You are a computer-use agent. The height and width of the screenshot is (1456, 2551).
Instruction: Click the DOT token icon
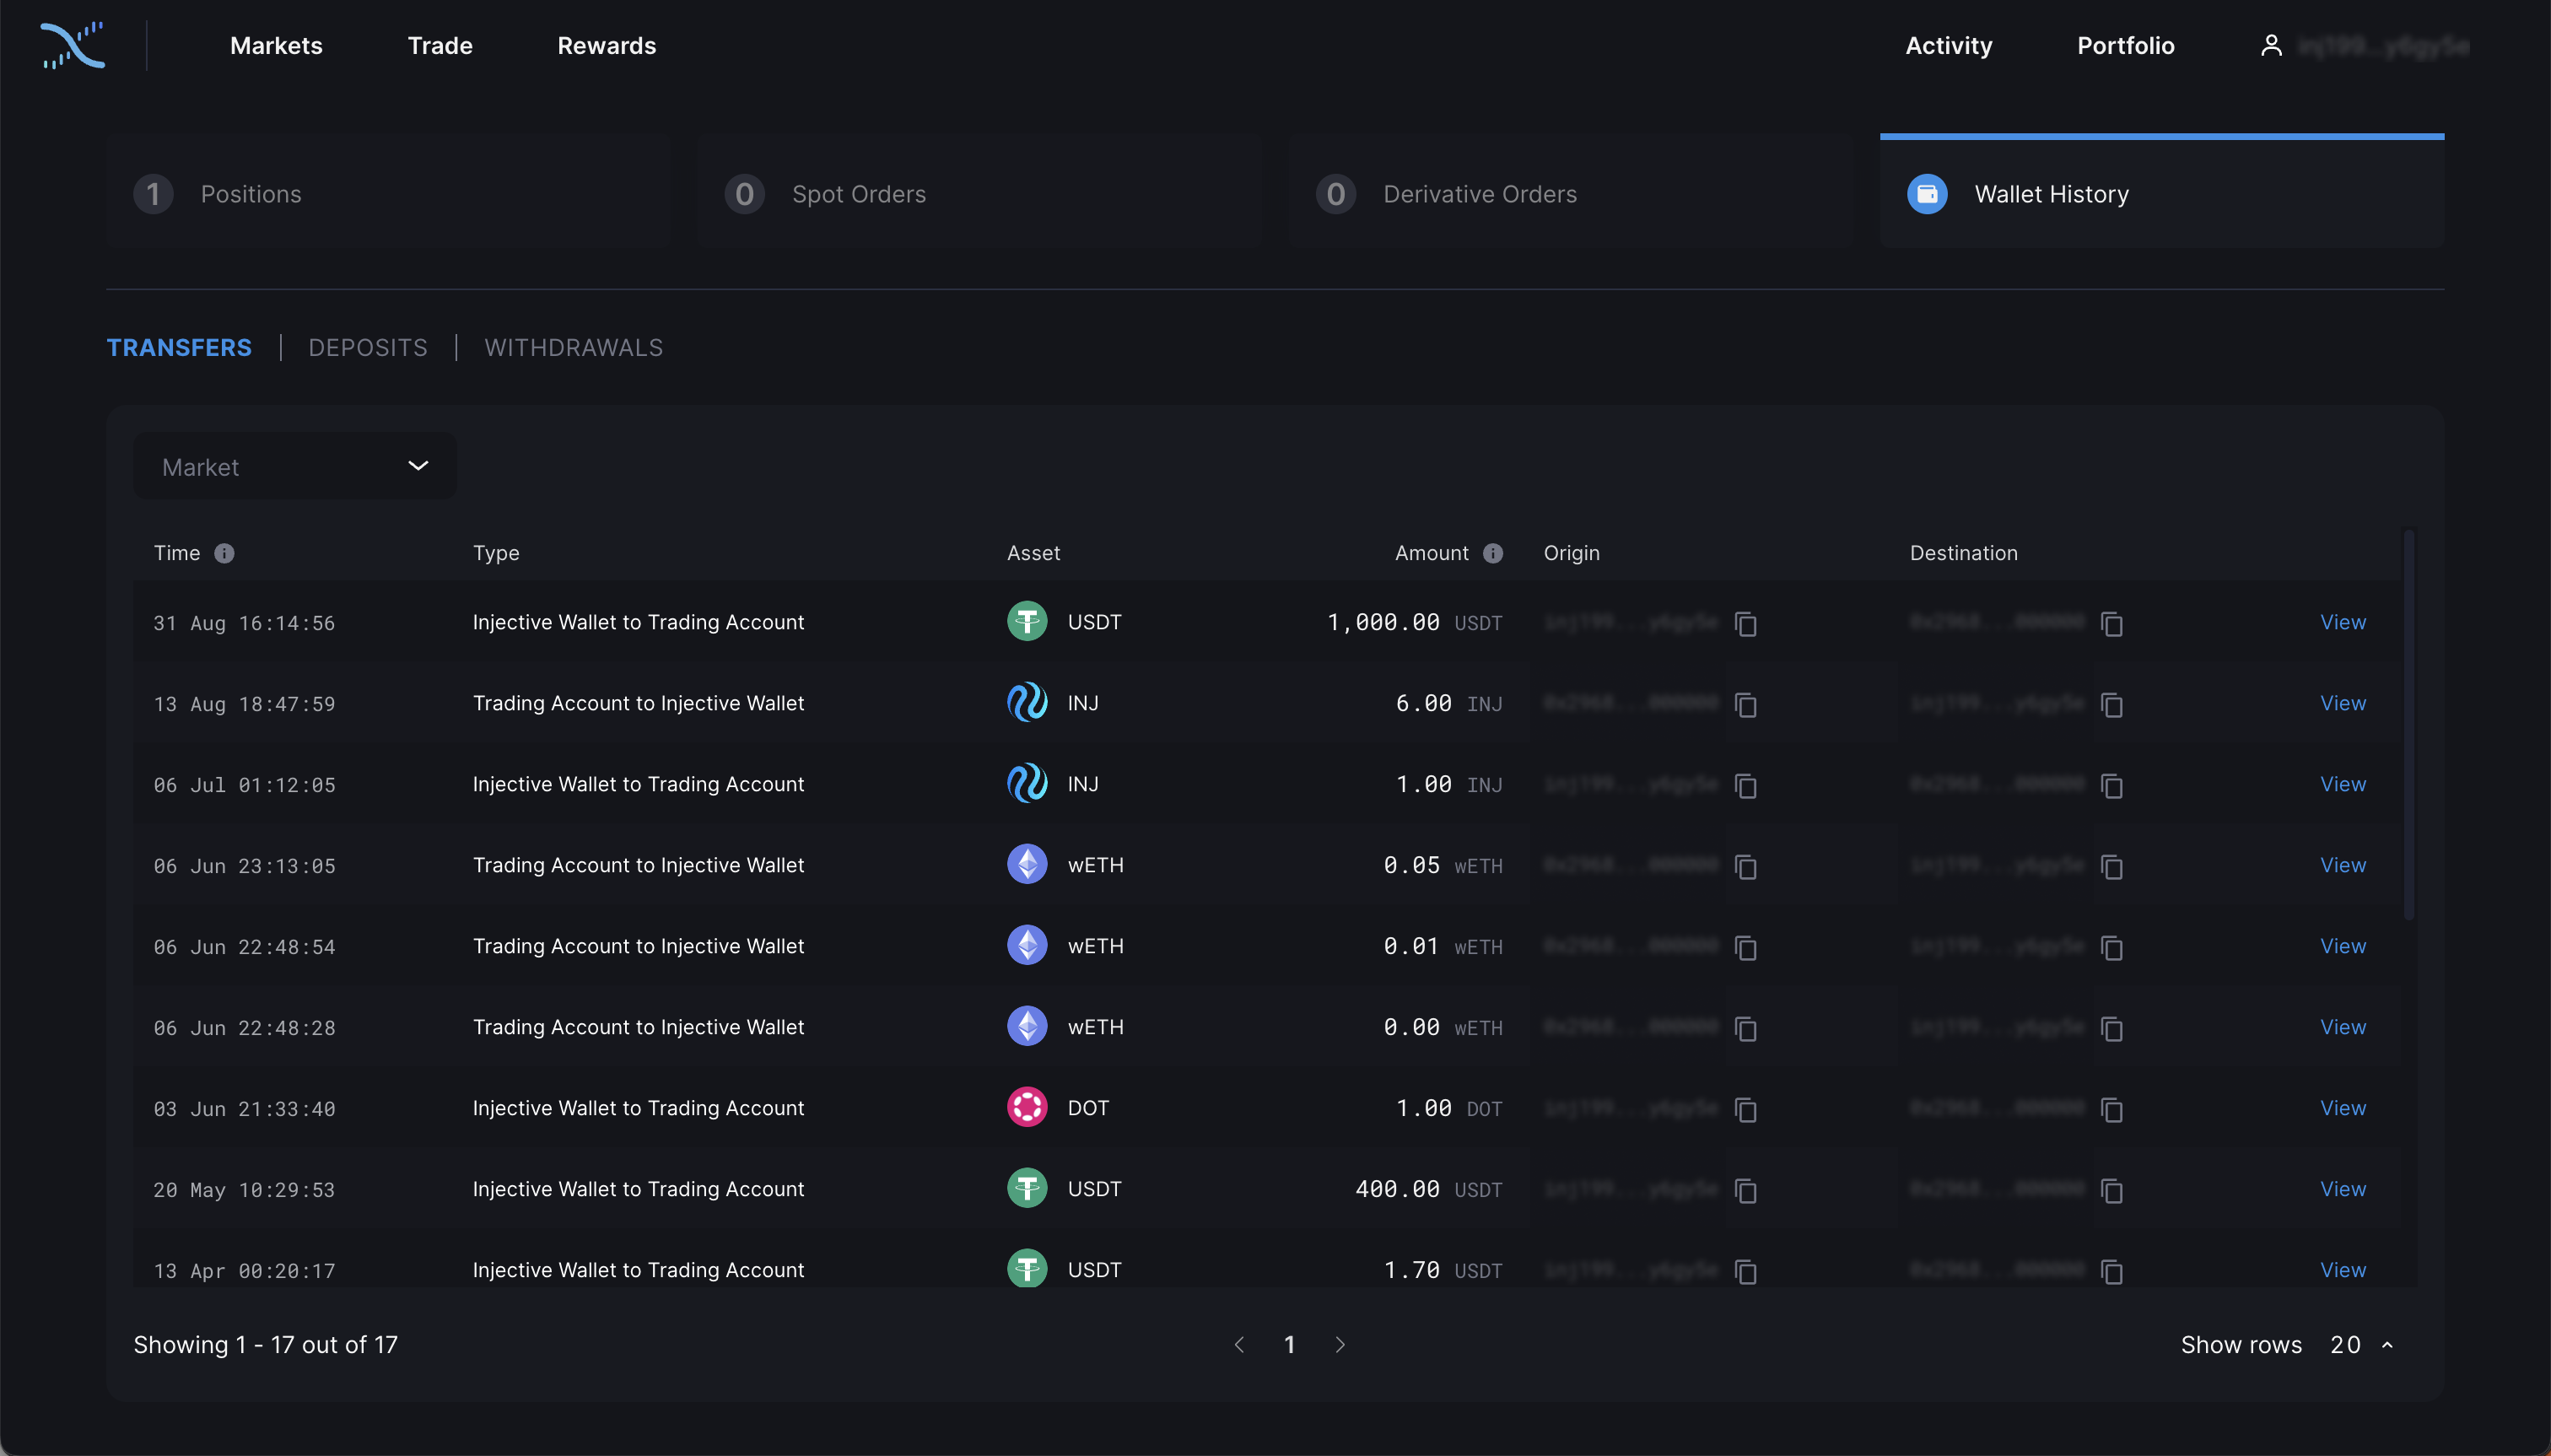pos(1027,1107)
